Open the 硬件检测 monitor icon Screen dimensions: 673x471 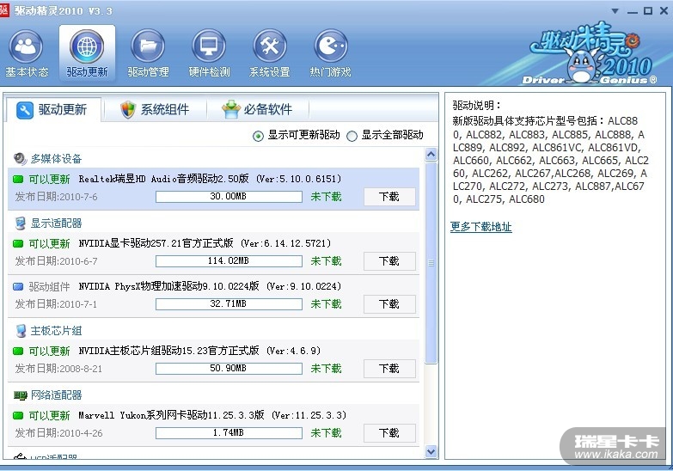tap(209, 46)
